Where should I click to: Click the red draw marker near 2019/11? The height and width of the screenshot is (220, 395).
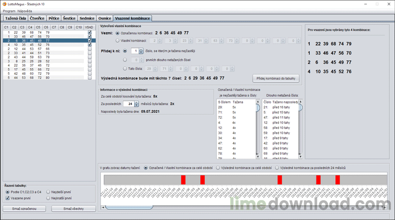[280, 180]
